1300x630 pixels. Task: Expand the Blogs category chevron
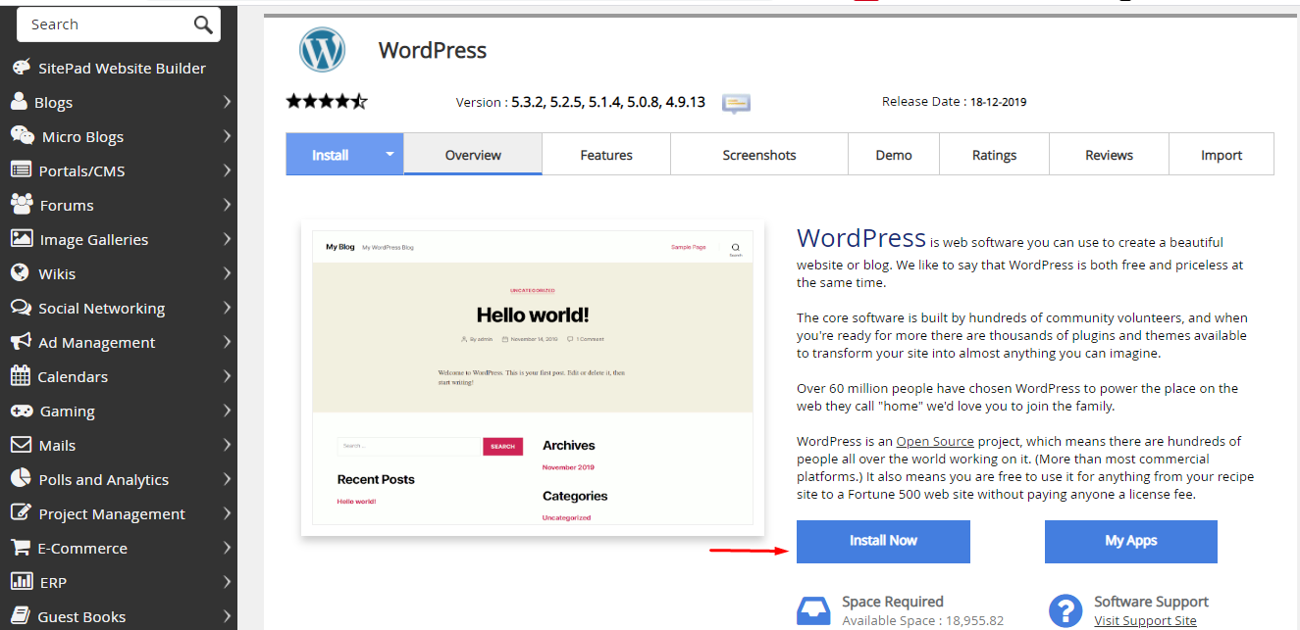pos(227,102)
